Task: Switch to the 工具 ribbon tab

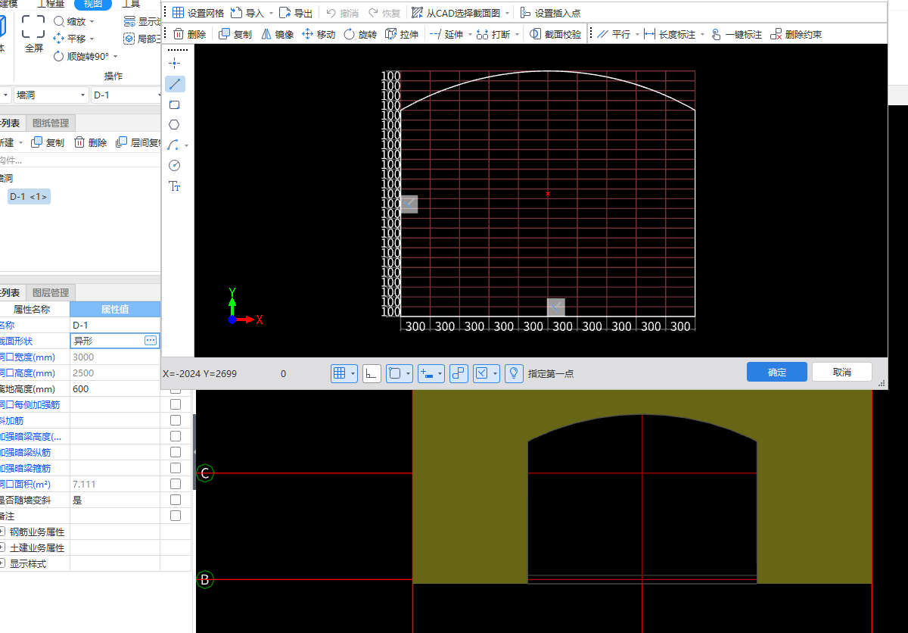Action: tap(131, 4)
